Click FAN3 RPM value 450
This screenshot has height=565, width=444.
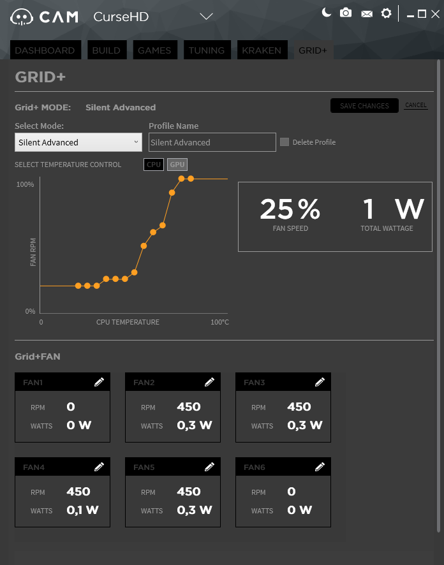[299, 407]
